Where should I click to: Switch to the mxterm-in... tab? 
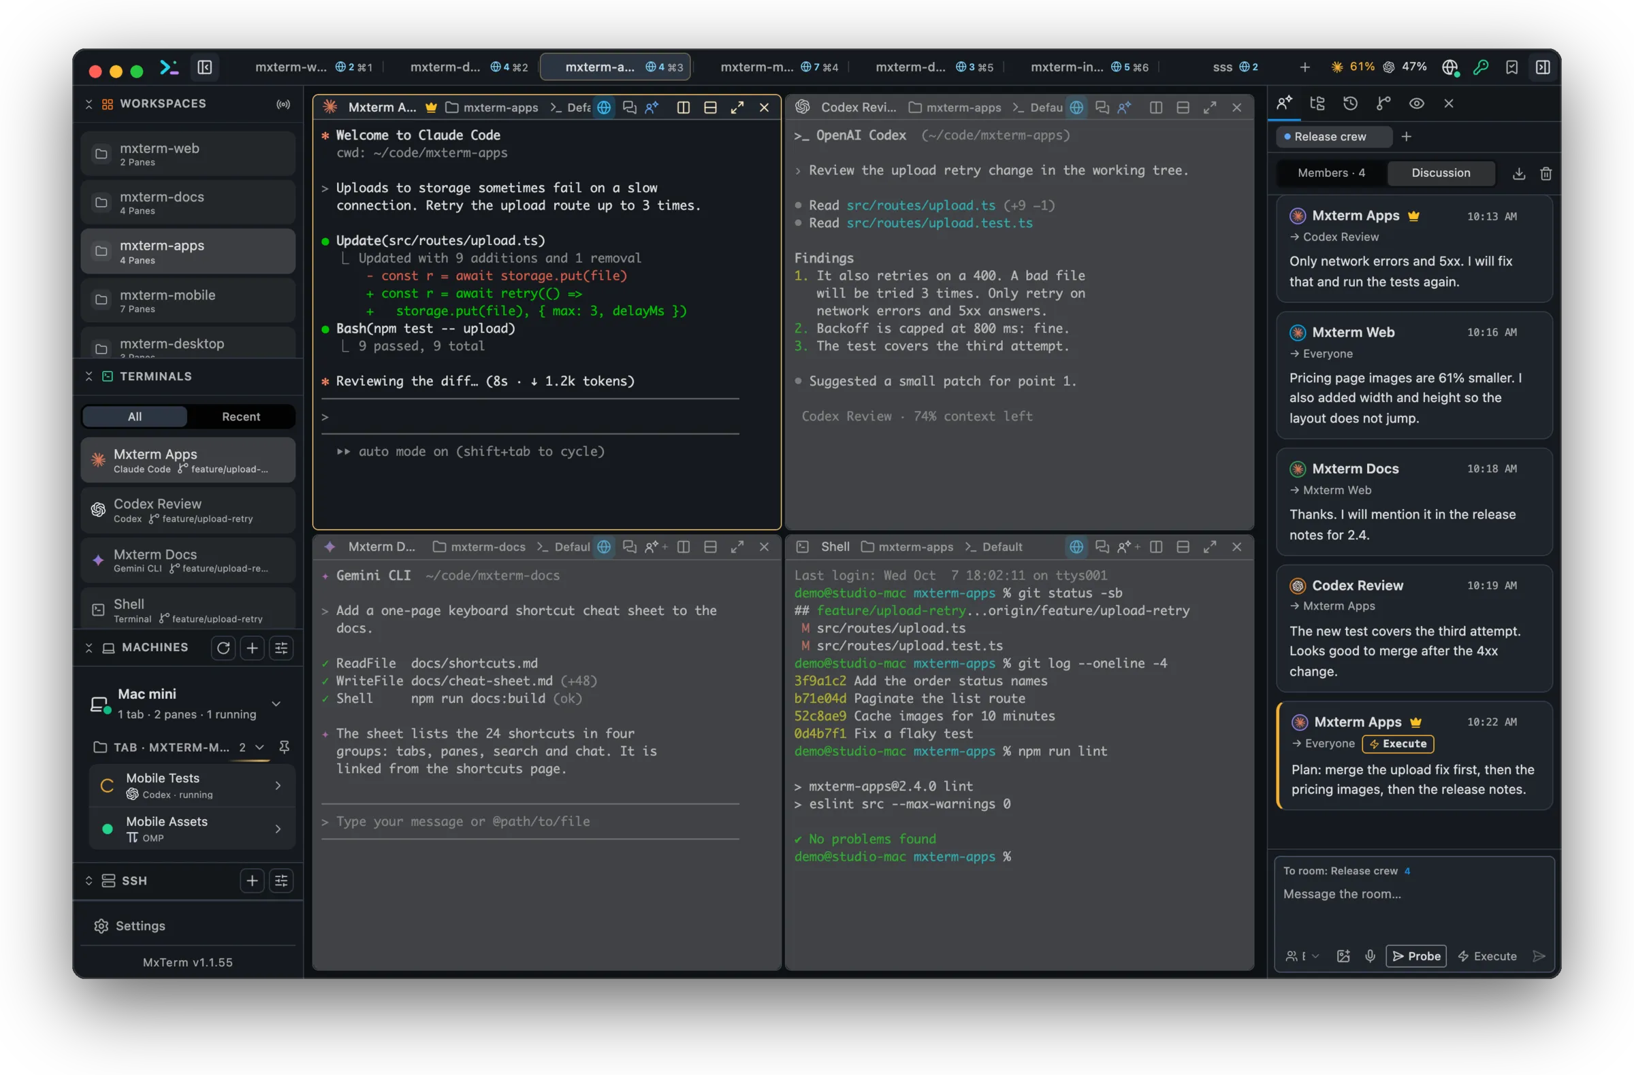click(1089, 67)
